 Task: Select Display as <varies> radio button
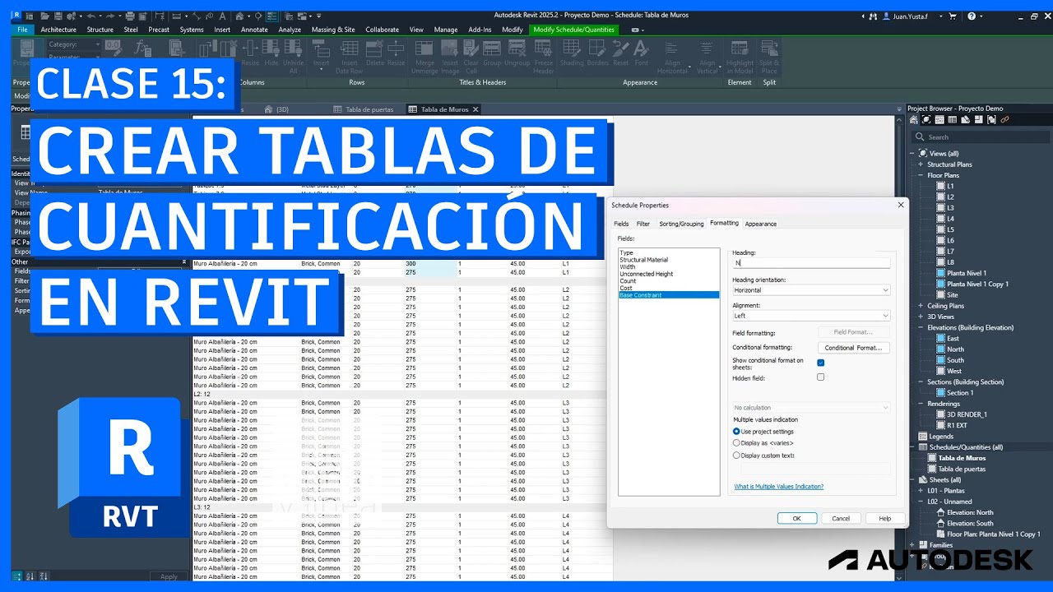[x=736, y=443]
